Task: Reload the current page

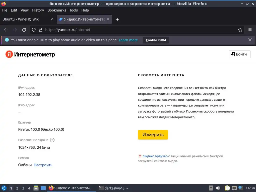Action: 24,30
